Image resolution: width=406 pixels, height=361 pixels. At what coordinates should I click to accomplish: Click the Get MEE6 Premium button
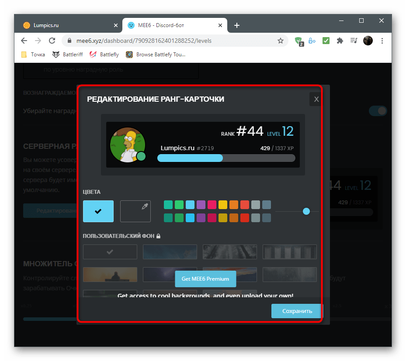point(205,279)
